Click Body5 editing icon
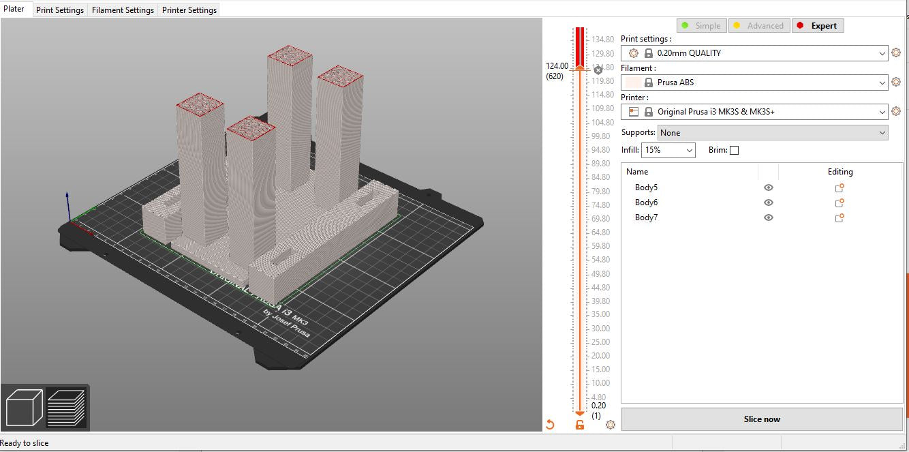The height and width of the screenshot is (452, 909). point(839,188)
